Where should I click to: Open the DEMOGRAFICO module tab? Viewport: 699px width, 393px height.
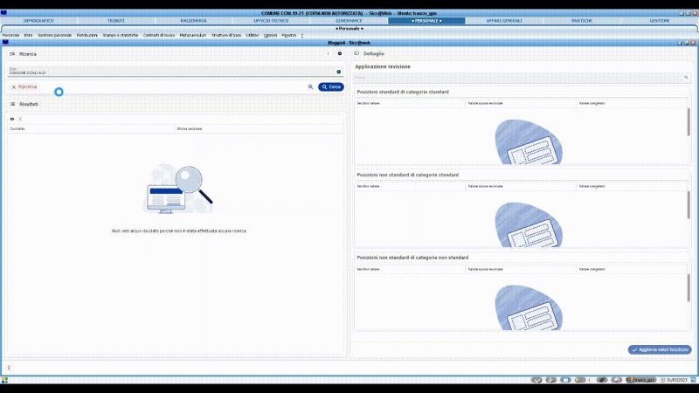click(38, 20)
